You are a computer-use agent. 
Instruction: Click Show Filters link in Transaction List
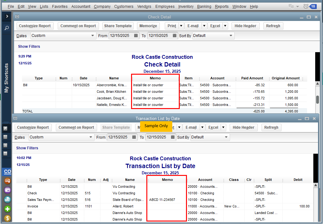tap(27, 148)
